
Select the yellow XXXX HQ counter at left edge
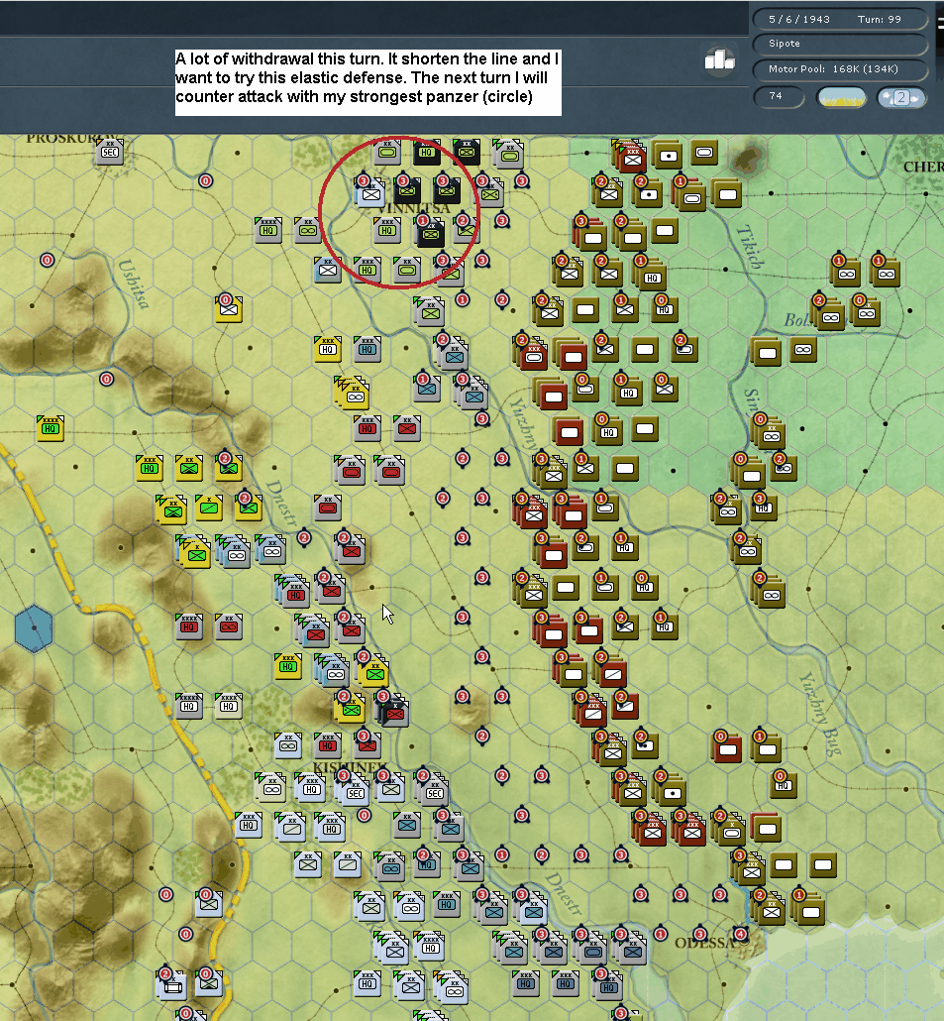click(x=51, y=428)
